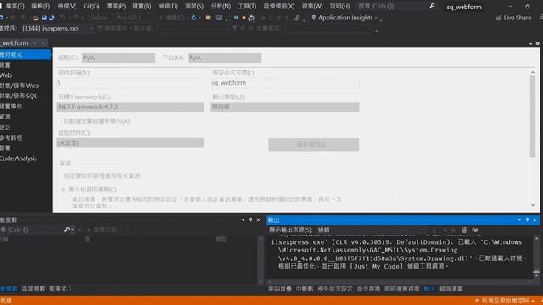Open the 檔案(F) File menu
Screen dimensions: 543x305
point(15,6)
